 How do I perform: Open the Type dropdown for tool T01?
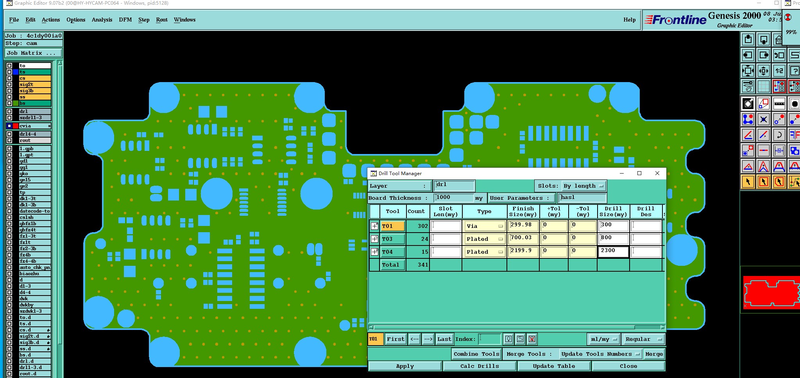485,226
